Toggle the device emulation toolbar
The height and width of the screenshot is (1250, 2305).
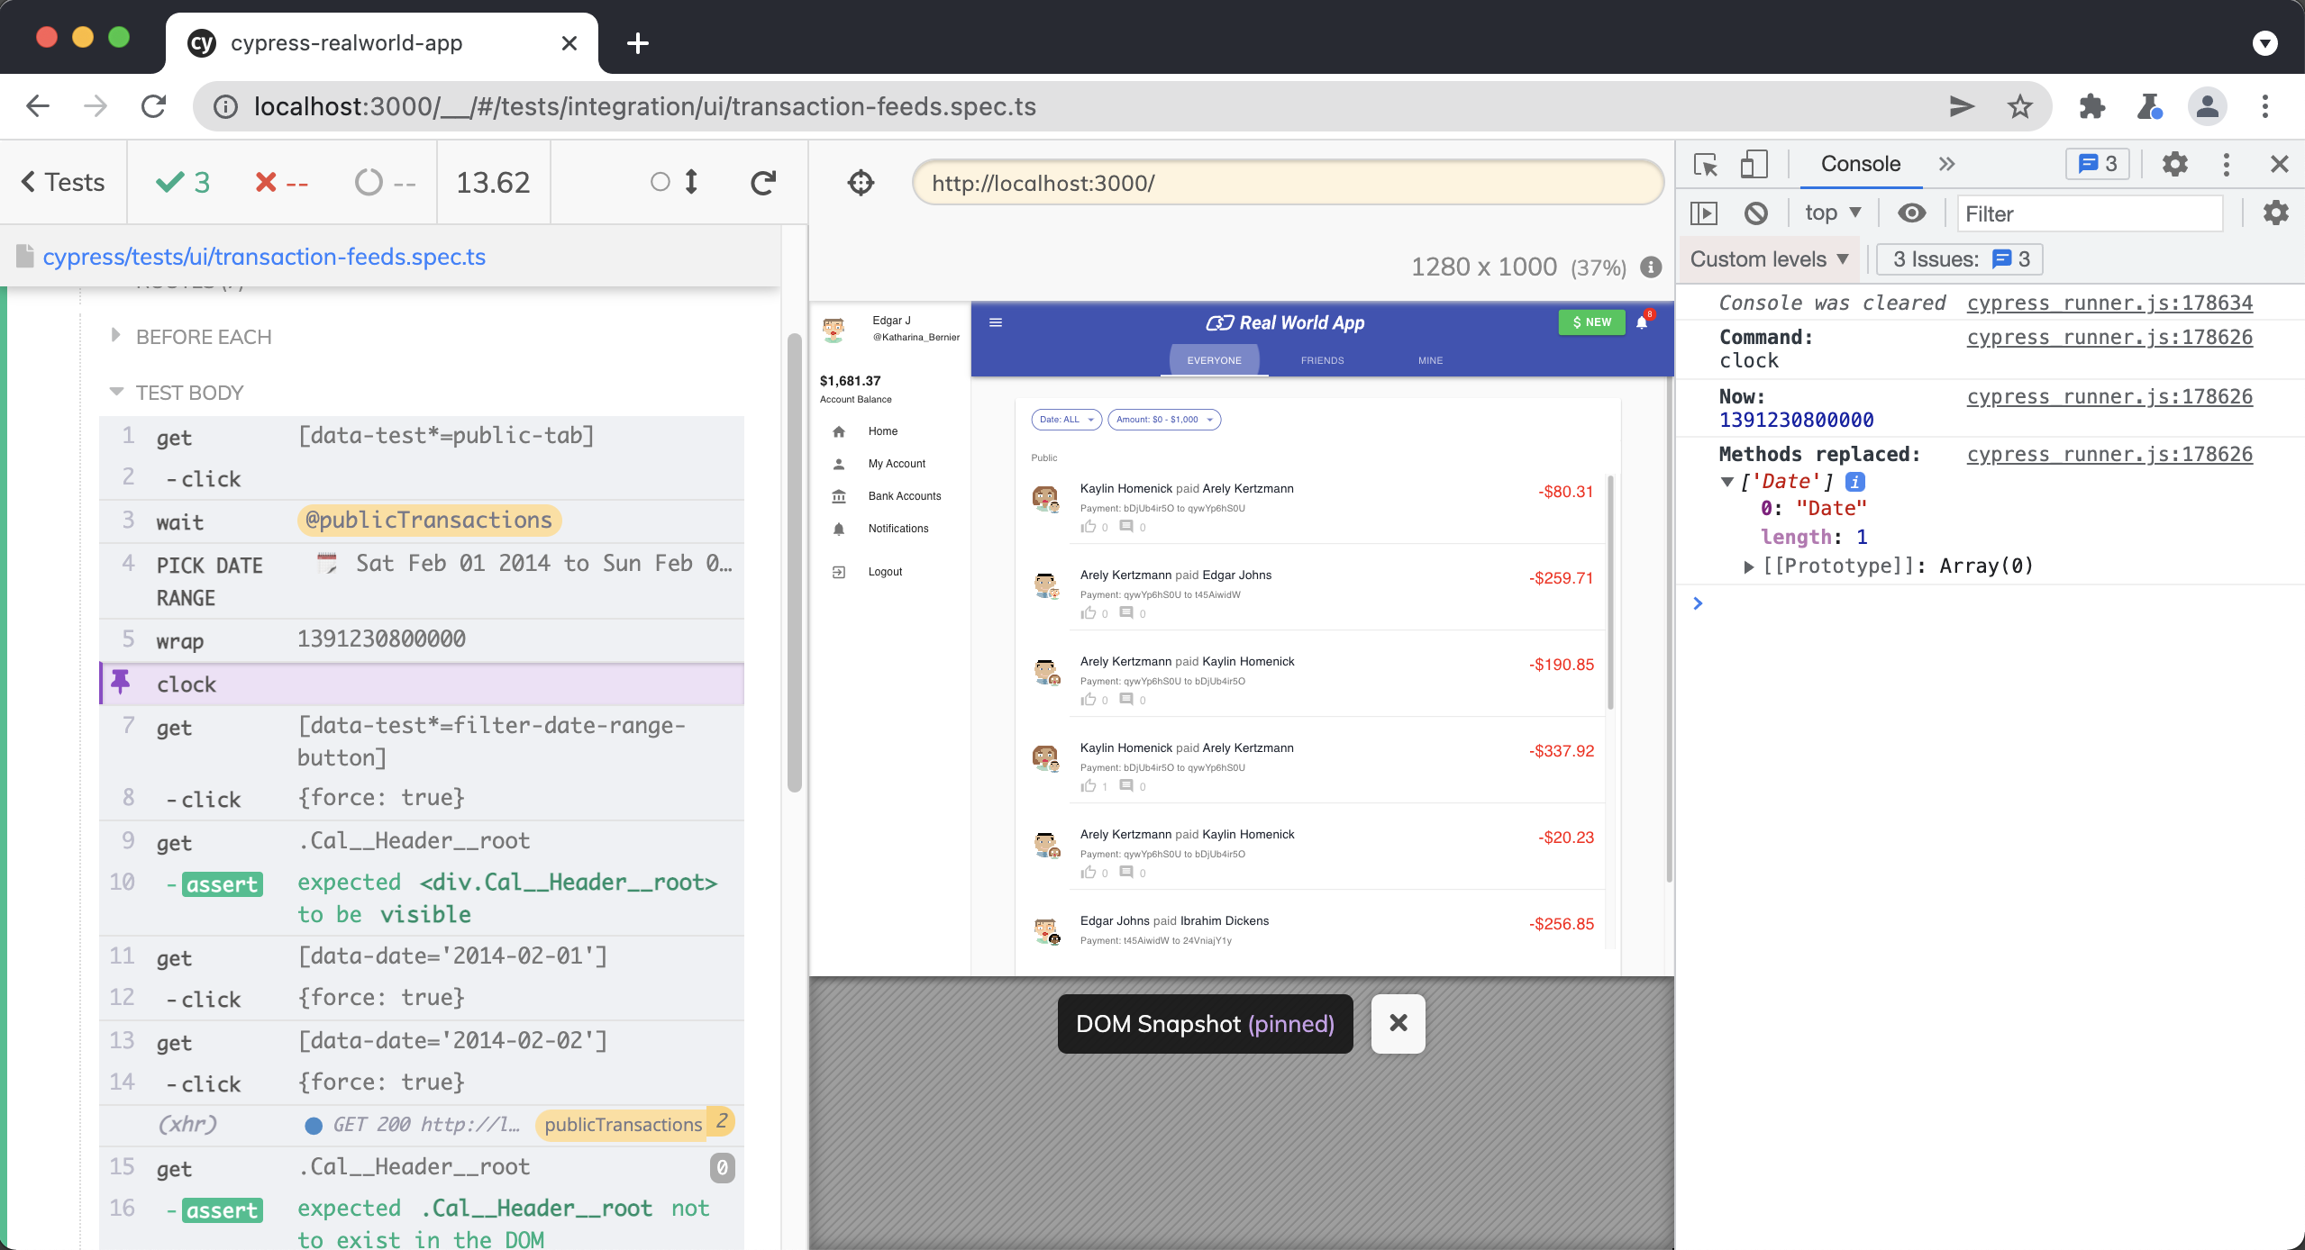(x=1755, y=164)
